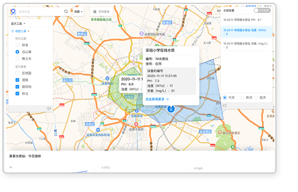This screenshot has height=192, width=298.
Task: Click the 成都国际商贸城 purple marker icon
Action: pos(141,33)
